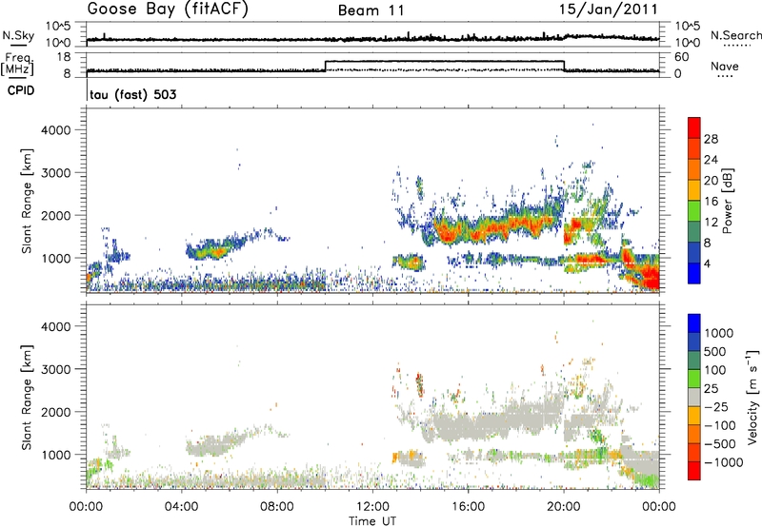Click the blue swatch of Power colorbar
This screenshot has width=762, height=527.
click(x=694, y=273)
